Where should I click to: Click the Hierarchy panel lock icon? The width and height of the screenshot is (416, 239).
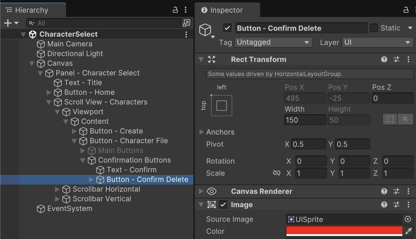pyautogui.click(x=175, y=10)
